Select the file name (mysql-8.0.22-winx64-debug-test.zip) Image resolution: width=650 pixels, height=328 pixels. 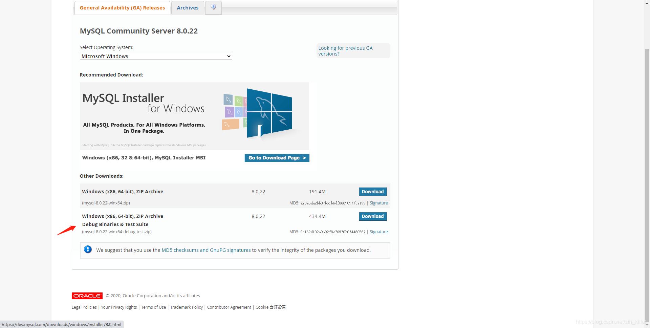click(x=117, y=232)
